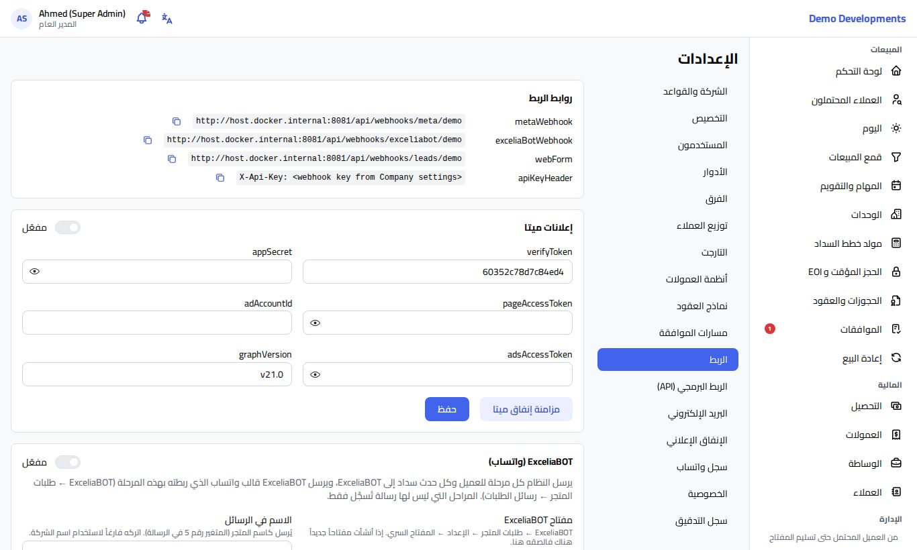Click the home icon for لوحة التحكم
The image size is (917, 550).
pyautogui.click(x=896, y=72)
